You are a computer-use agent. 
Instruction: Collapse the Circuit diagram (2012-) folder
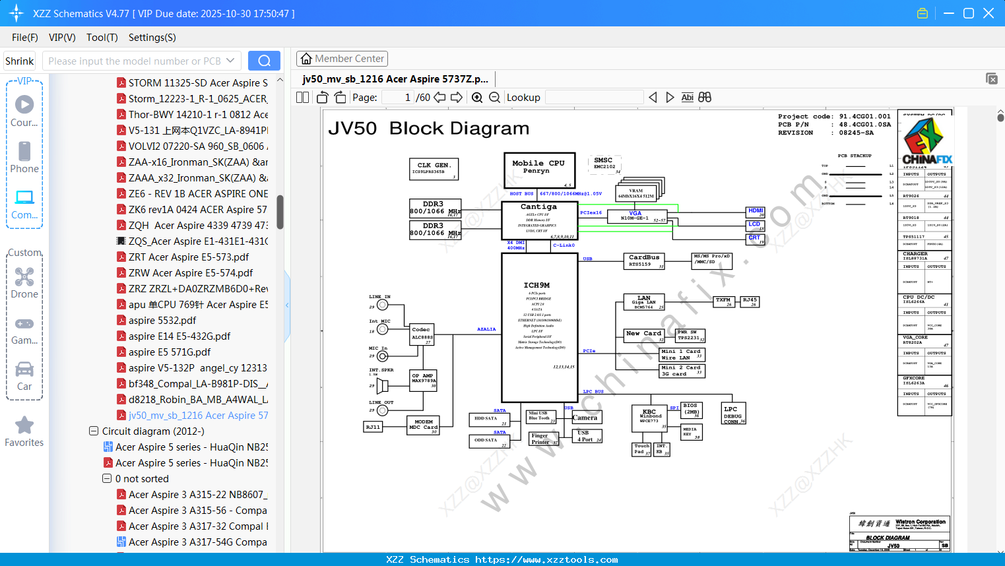pyautogui.click(x=94, y=431)
